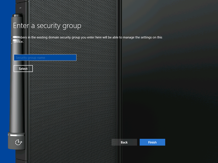This screenshot has width=218, height=163.
Task: Click the Finish button
Action: tap(152, 142)
